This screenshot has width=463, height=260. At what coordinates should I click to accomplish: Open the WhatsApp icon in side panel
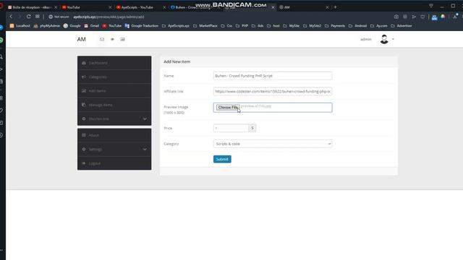1,40
